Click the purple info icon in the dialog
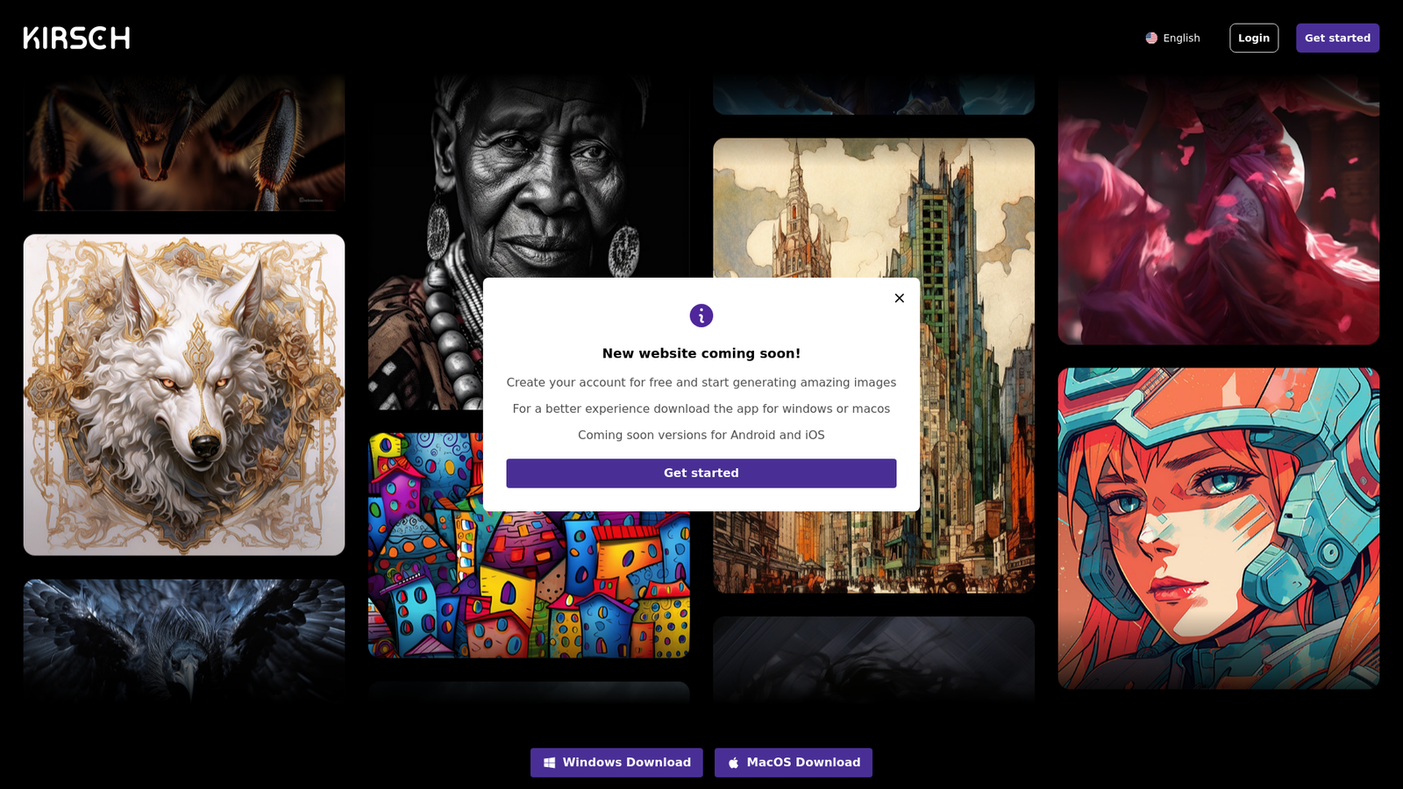This screenshot has width=1403, height=789. coord(701,316)
